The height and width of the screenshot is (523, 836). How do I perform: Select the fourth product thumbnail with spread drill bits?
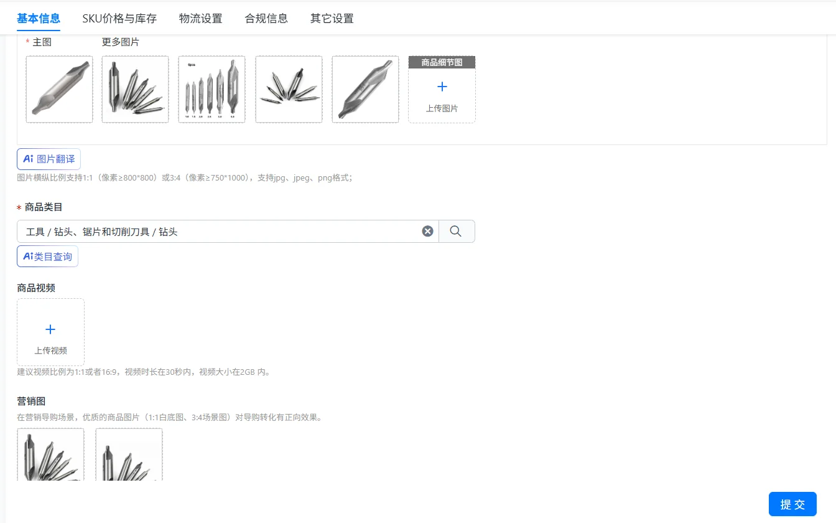(289, 90)
